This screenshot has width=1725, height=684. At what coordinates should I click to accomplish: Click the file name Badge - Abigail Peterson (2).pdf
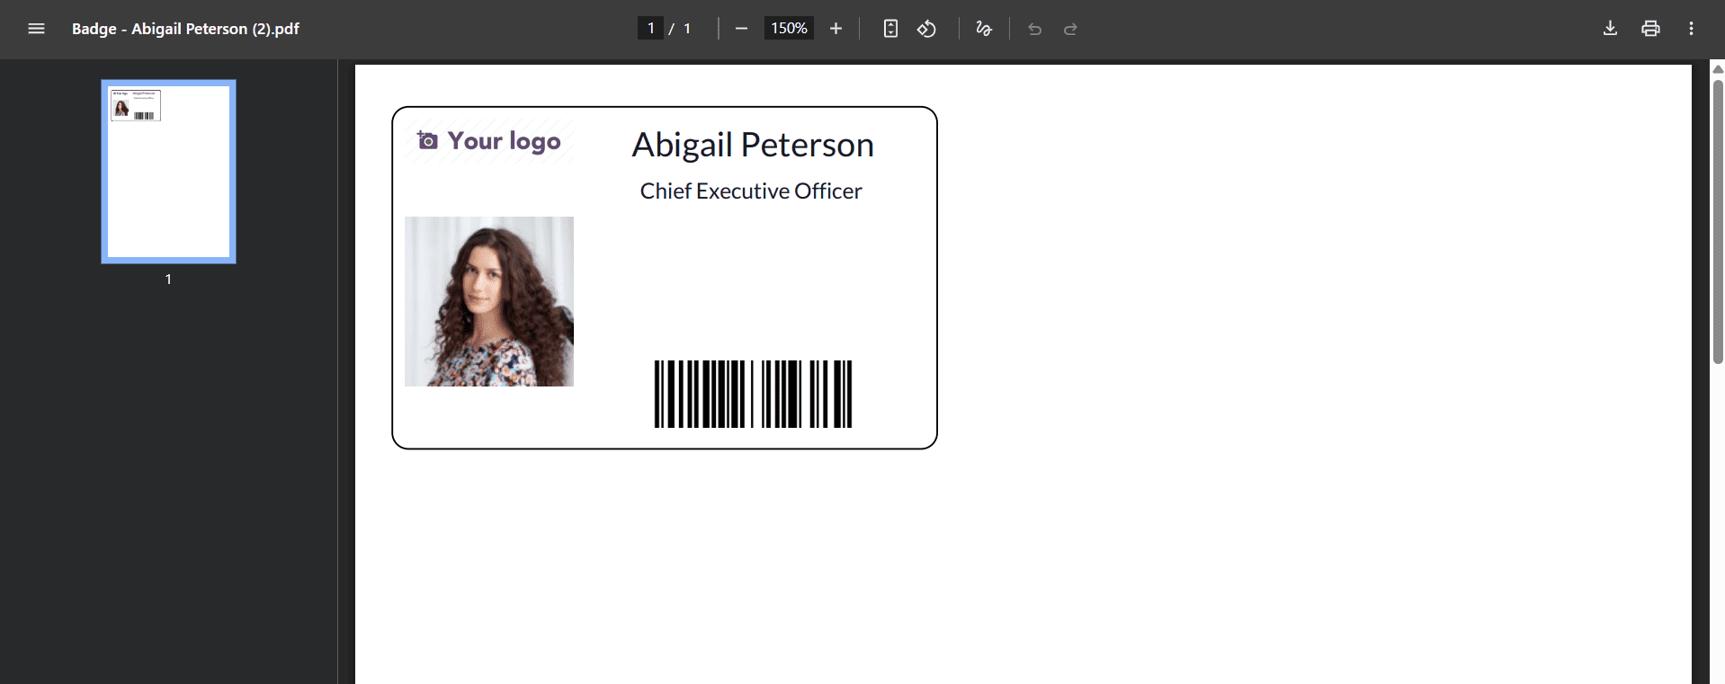pos(185,29)
